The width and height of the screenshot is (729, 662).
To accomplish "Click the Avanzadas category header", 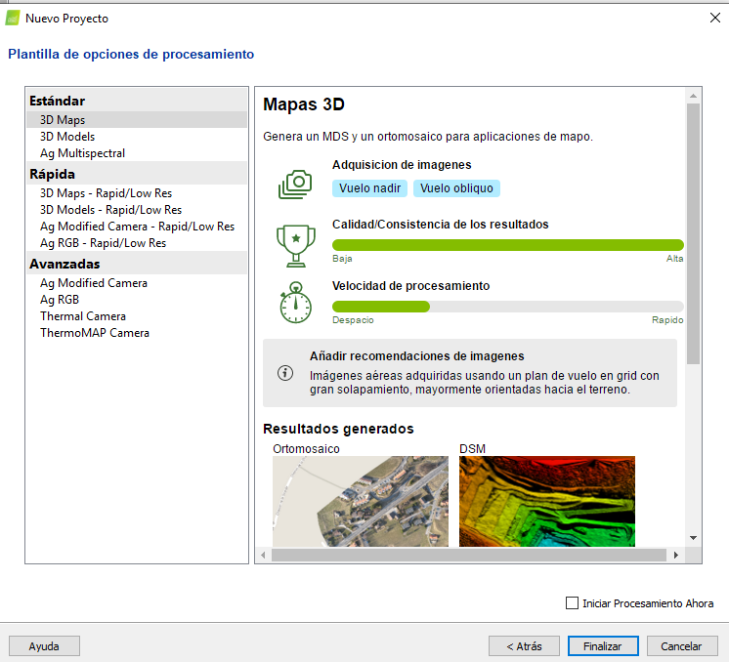I will pos(137,264).
